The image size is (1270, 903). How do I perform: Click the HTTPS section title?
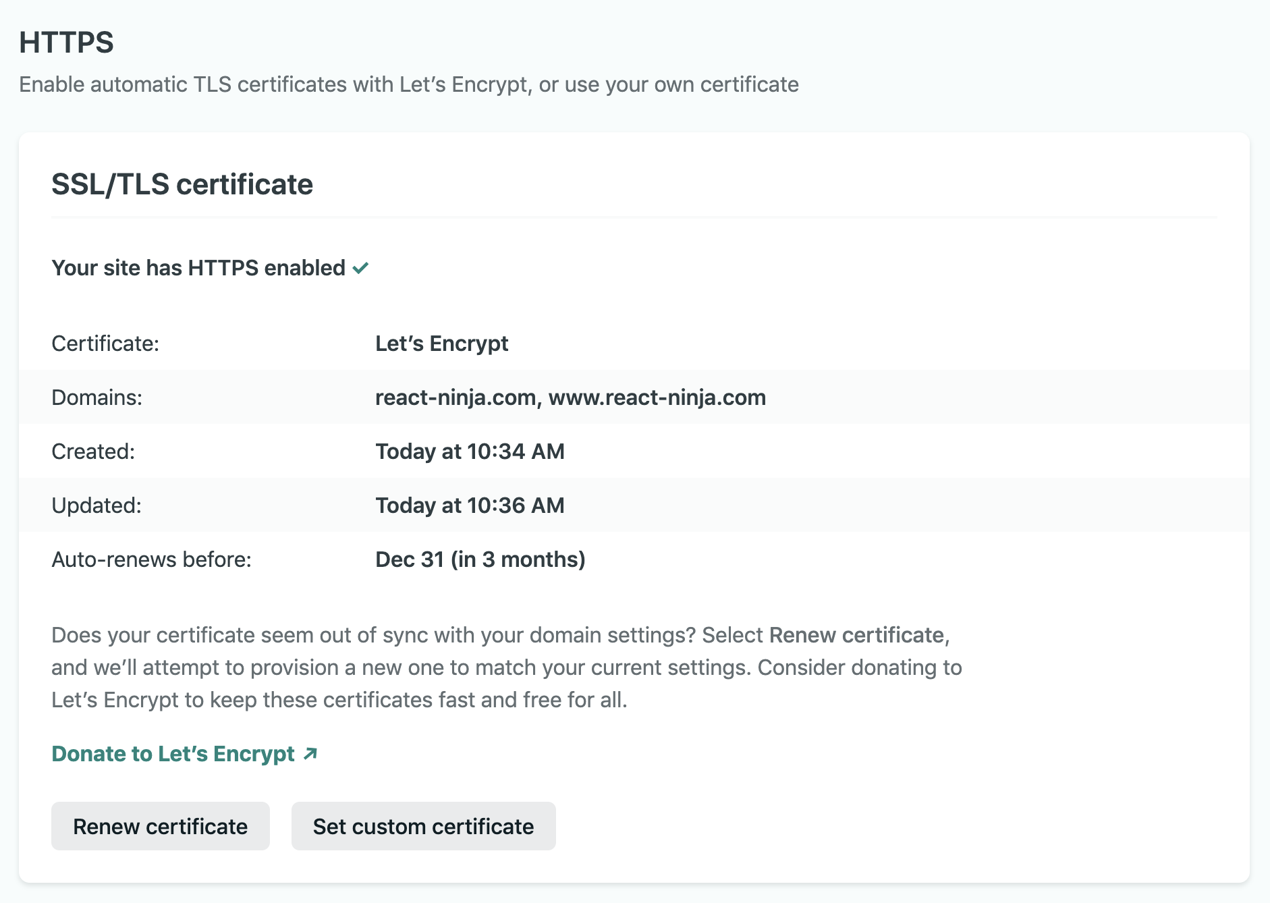(66, 43)
